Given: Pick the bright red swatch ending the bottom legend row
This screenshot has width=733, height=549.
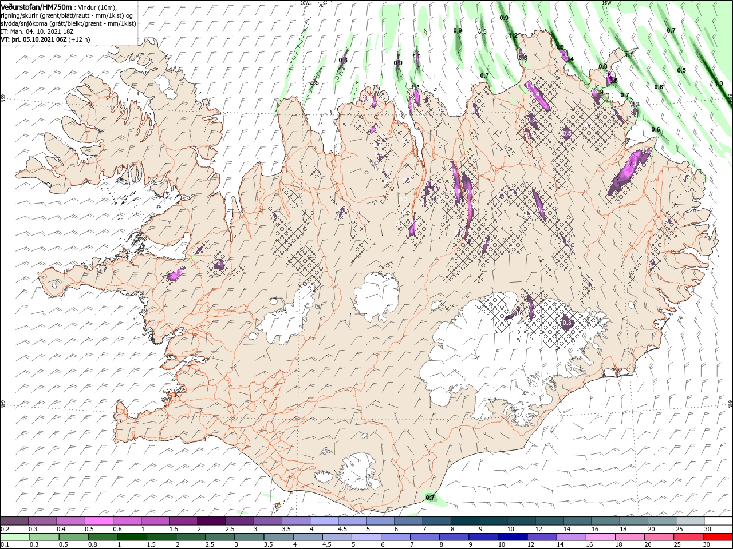Looking at the screenshot, I should pyautogui.click(x=718, y=537).
